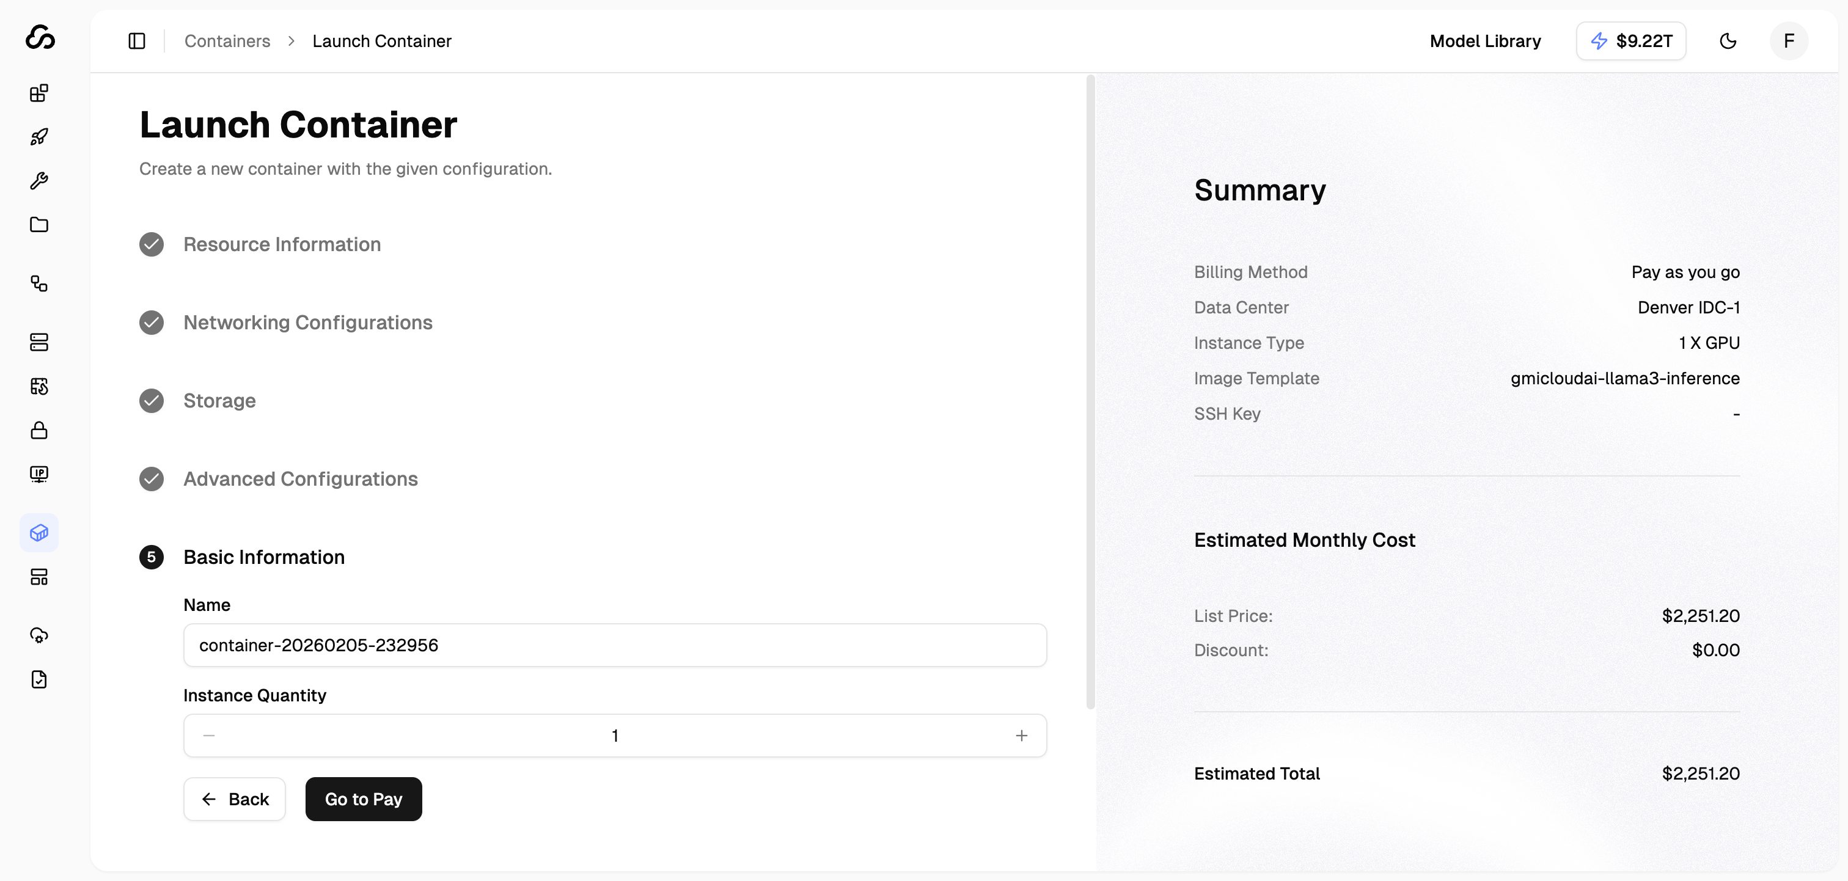Image resolution: width=1848 pixels, height=881 pixels.
Task: Open the wrench tools icon in the sidebar
Action: click(38, 181)
